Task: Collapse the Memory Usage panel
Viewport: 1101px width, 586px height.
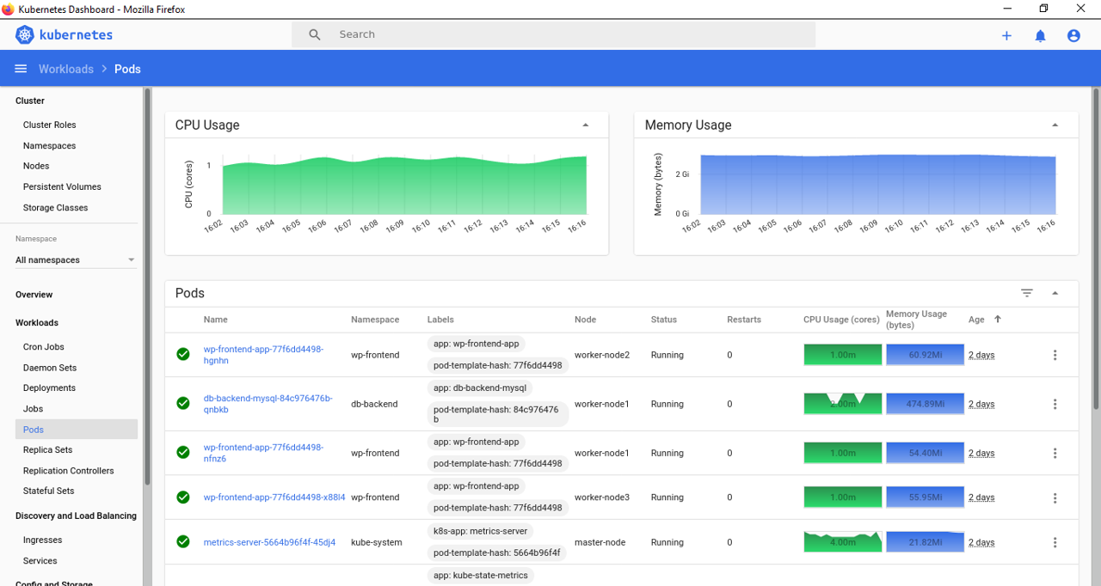Action: [x=1055, y=125]
